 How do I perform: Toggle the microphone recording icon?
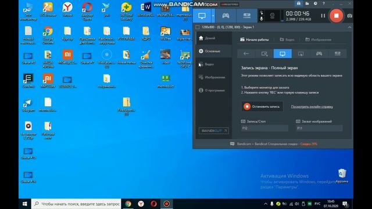coord(262,19)
